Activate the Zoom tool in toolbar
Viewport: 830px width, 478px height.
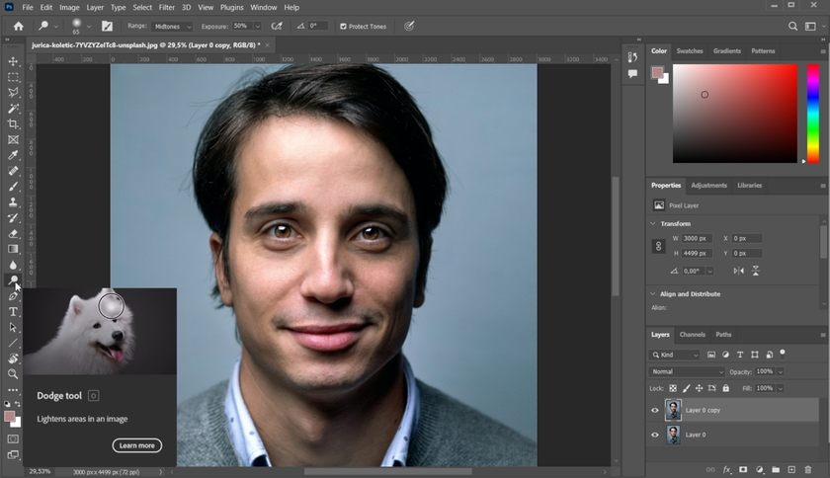pyautogui.click(x=13, y=374)
